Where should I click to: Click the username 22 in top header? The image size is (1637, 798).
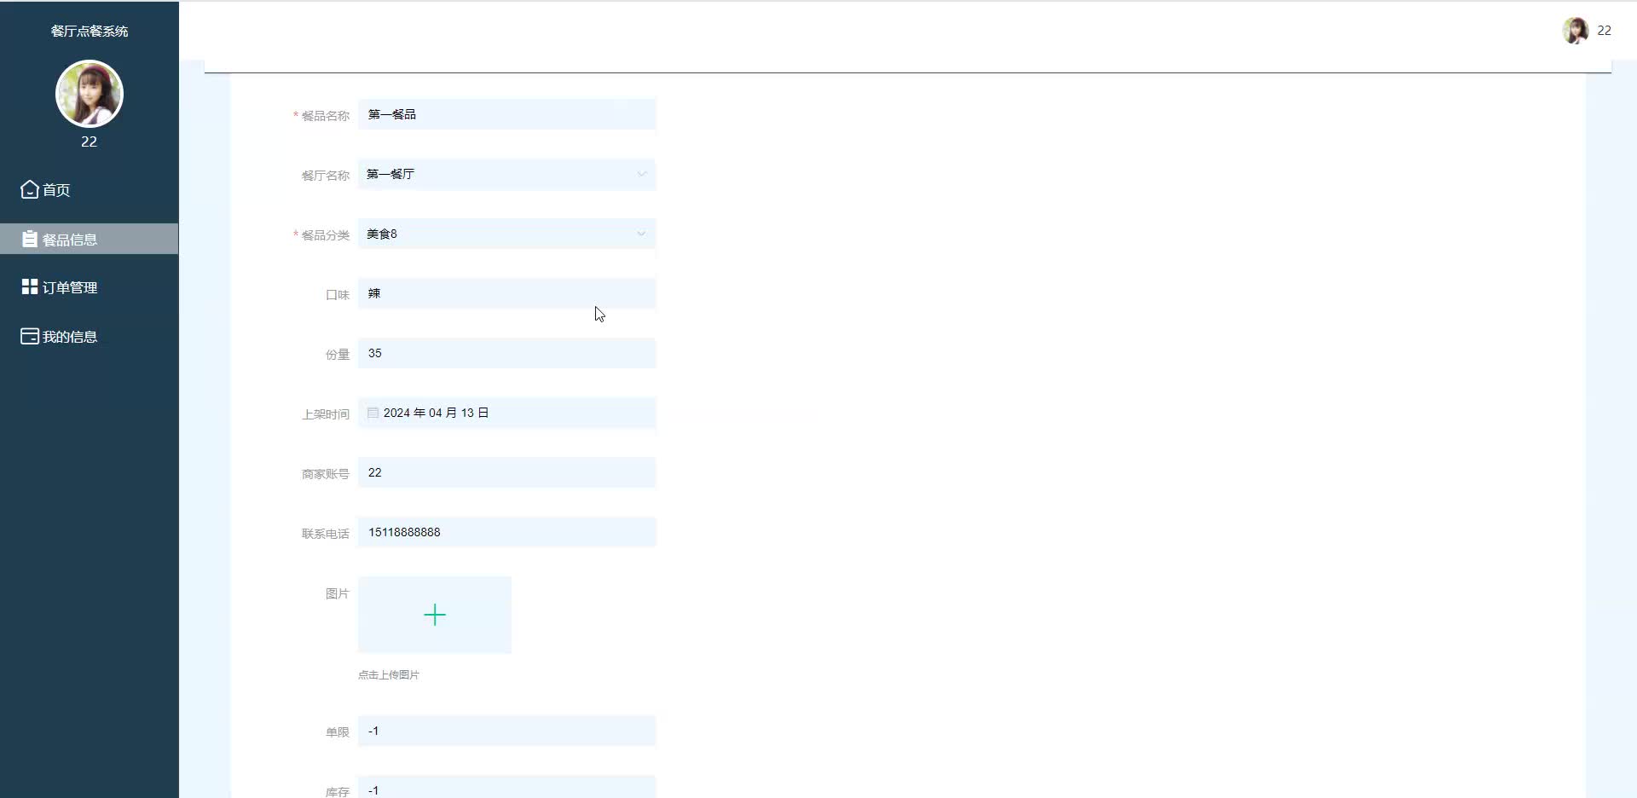(1604, 31)
